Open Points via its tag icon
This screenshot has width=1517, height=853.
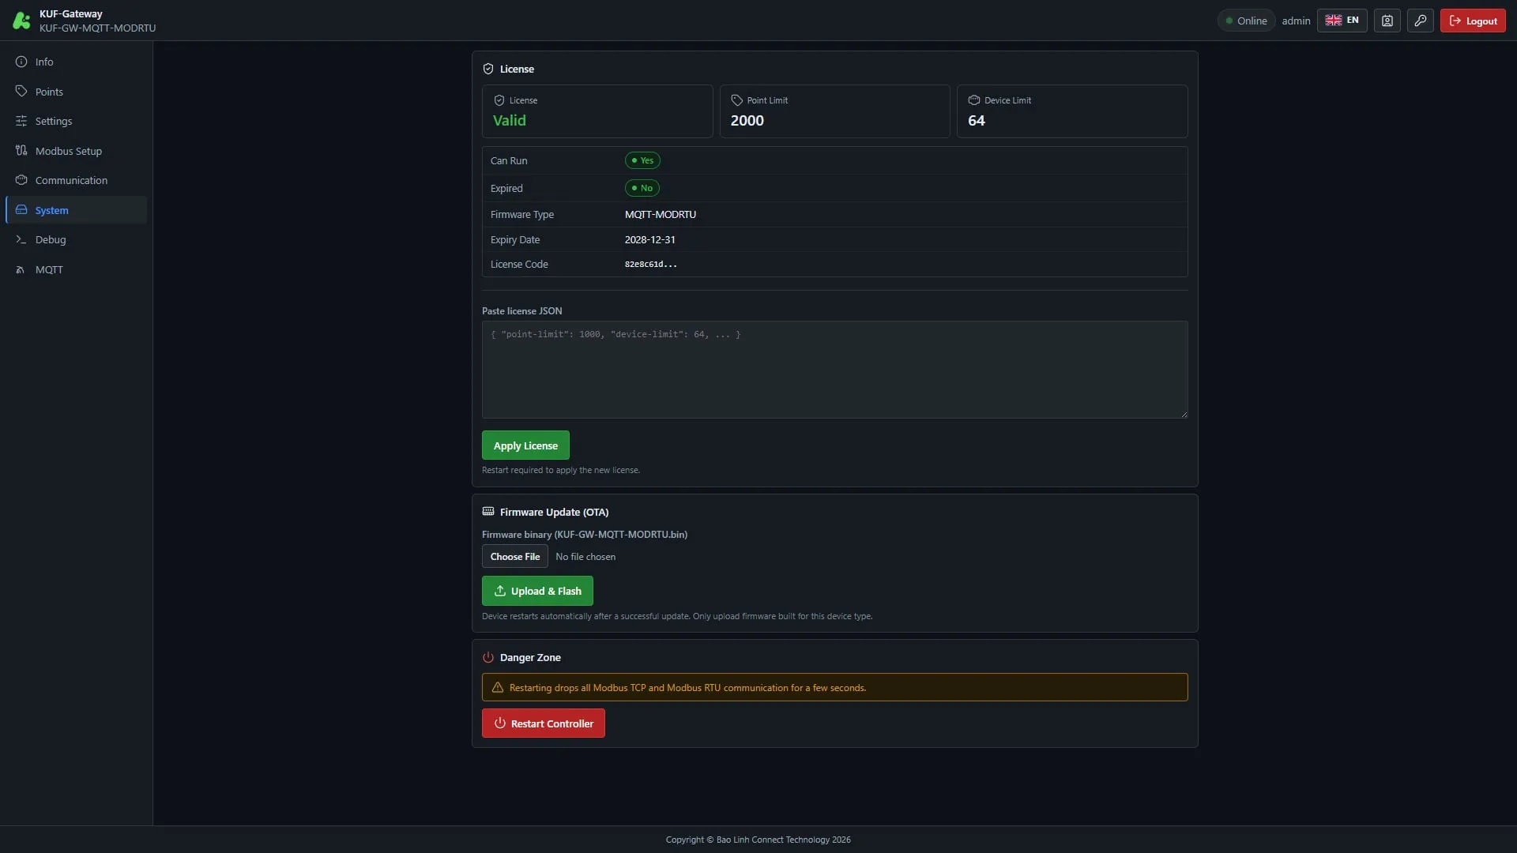[21, 92]
